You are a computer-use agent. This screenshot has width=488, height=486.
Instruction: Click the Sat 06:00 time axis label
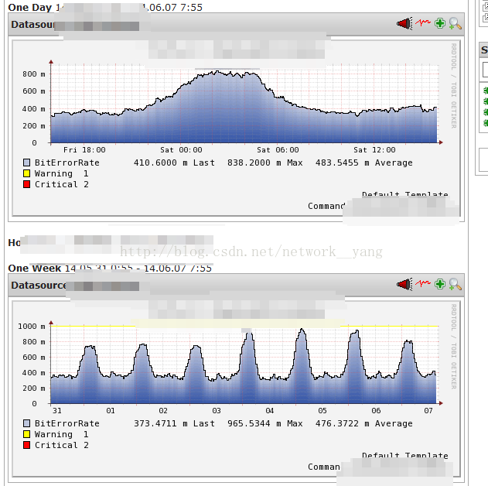278,150
